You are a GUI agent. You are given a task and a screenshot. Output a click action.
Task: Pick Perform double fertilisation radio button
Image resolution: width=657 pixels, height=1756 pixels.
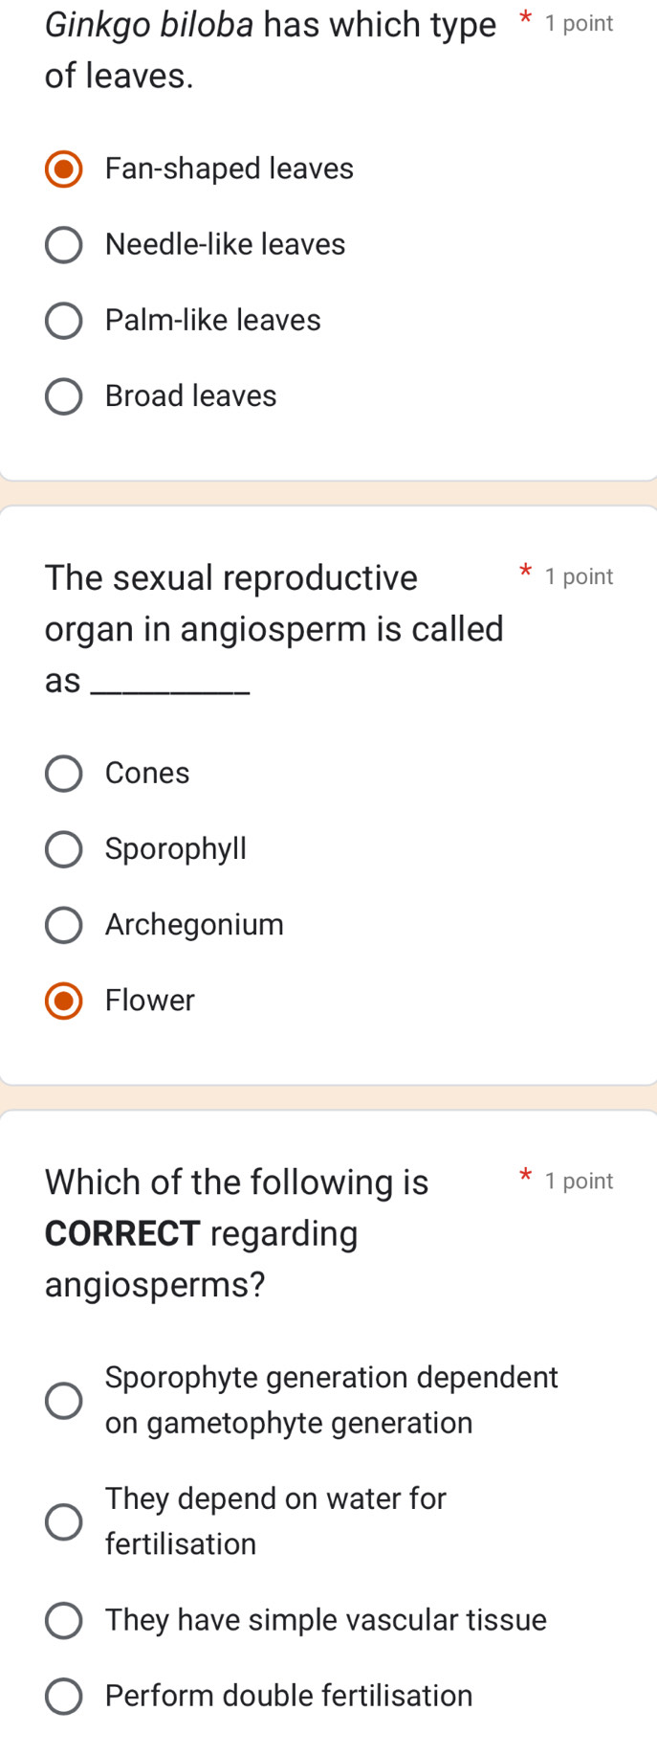click(x=64, y=1696)
